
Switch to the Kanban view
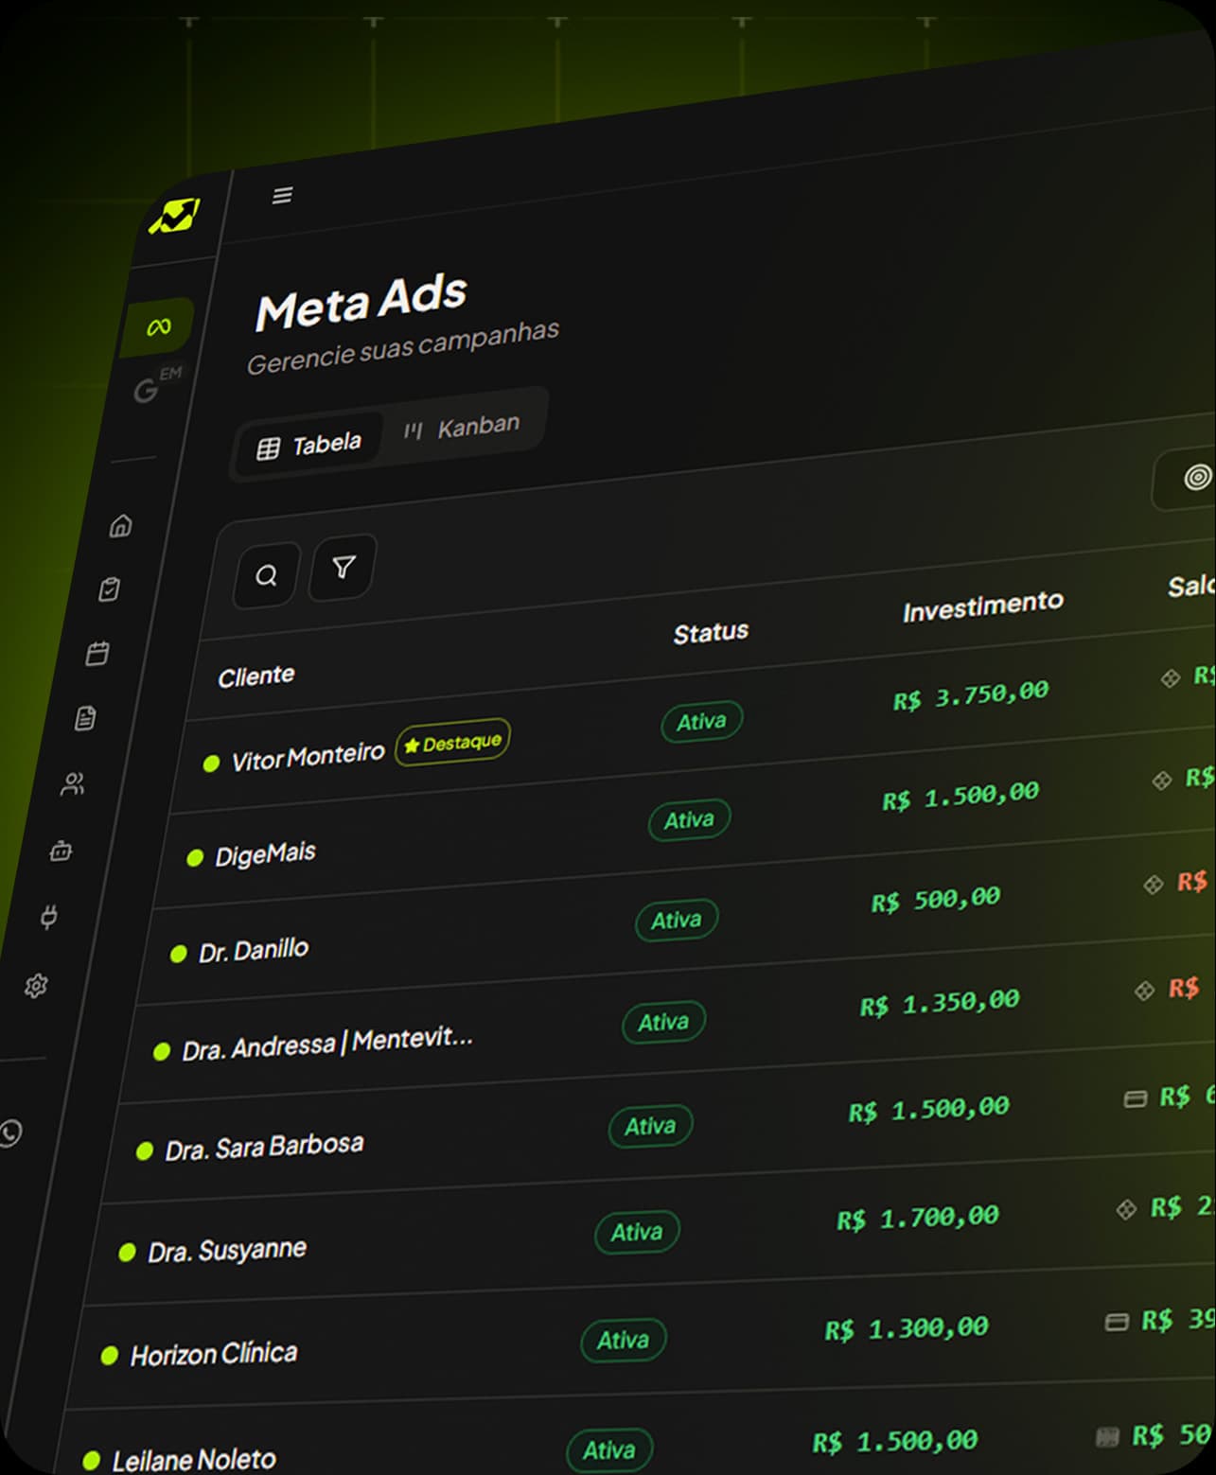click(x=462, y=428)
